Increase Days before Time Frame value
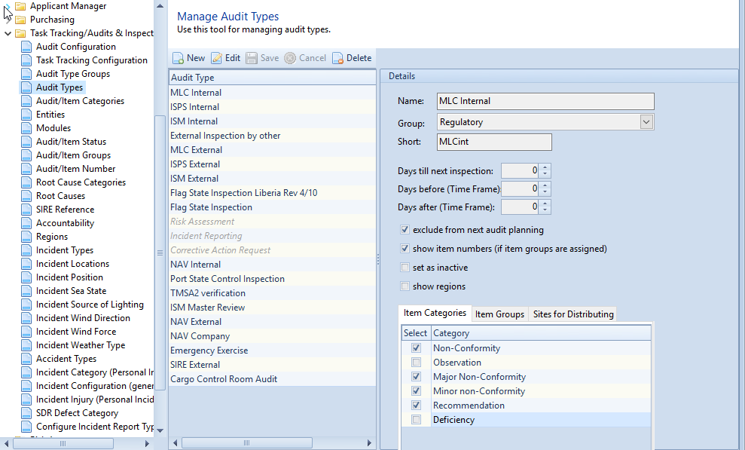The height and width of the screenshot is (450, 745). pos(545,185)
